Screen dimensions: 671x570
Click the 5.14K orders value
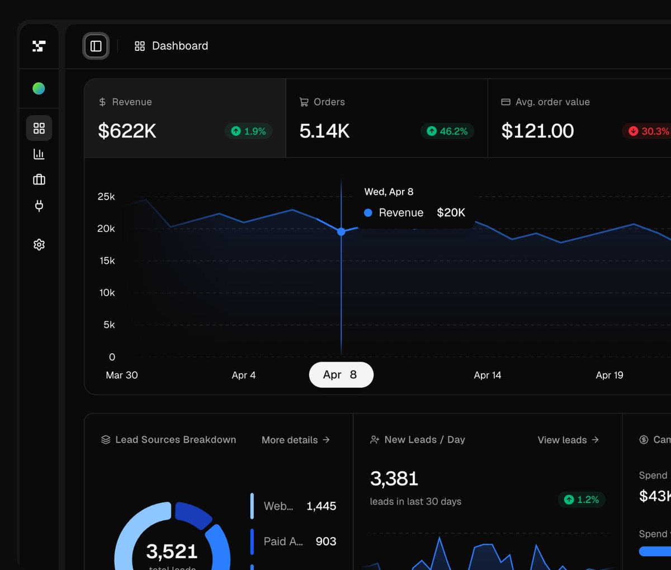point(324,131)
